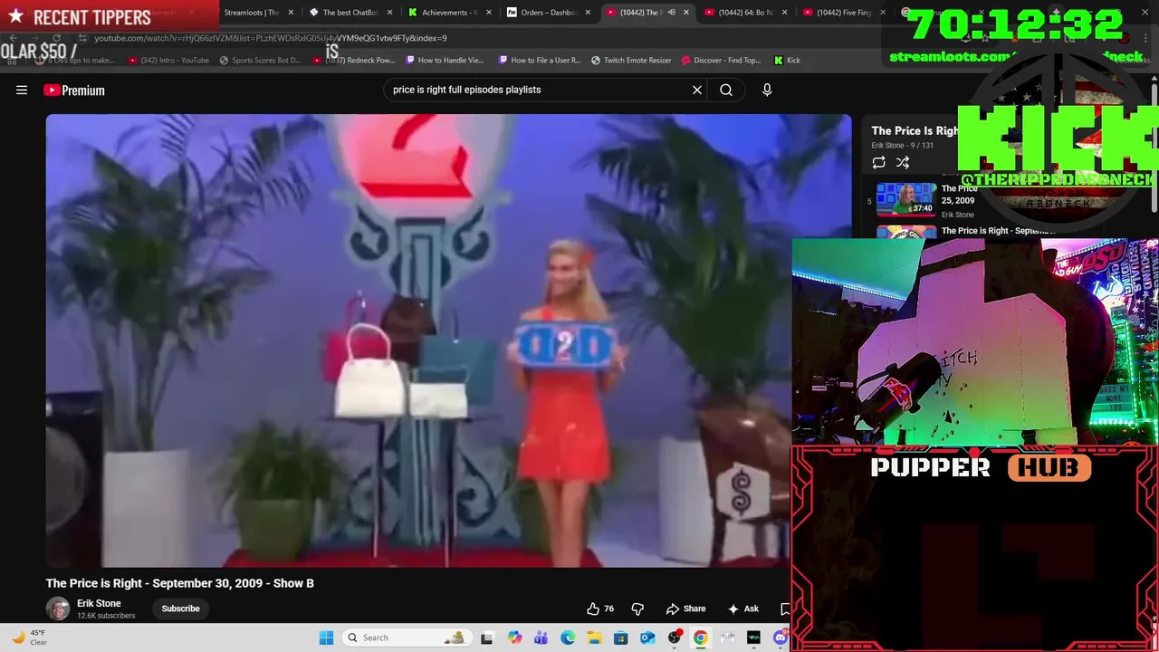Open the YouTube guide hamburger menu
Image resolution: width=1159 pixels, height=652 pixels.
[22, 90]
